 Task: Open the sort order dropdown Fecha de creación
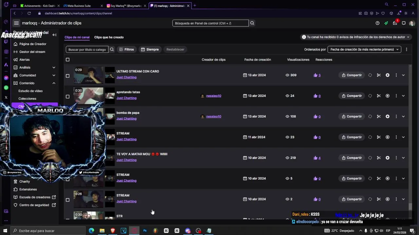[364, 49]
